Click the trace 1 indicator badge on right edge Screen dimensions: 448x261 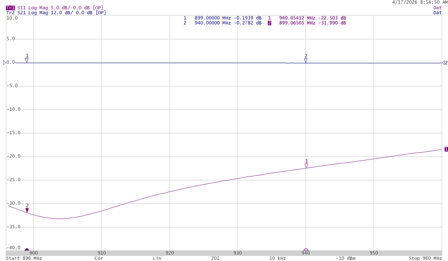[446, 149]
